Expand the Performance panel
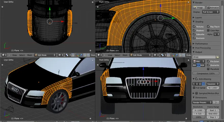224x122 pixels. [193, 44]
